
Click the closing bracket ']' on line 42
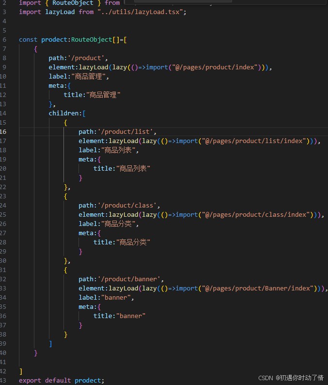21,371
